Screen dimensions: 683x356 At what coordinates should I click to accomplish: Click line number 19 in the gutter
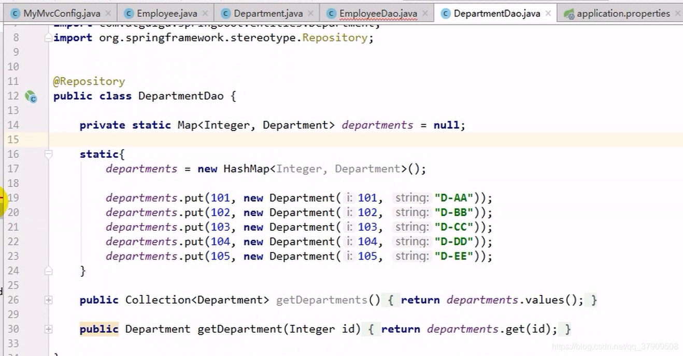coord(13,198)
